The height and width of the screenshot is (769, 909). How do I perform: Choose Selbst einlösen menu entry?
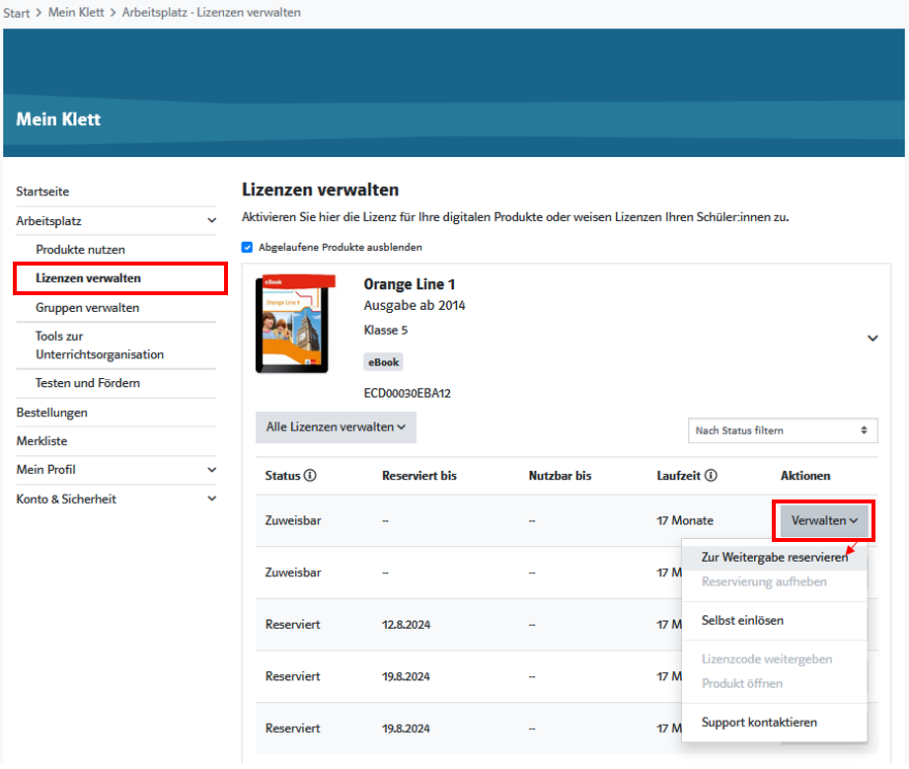point(742,621)
